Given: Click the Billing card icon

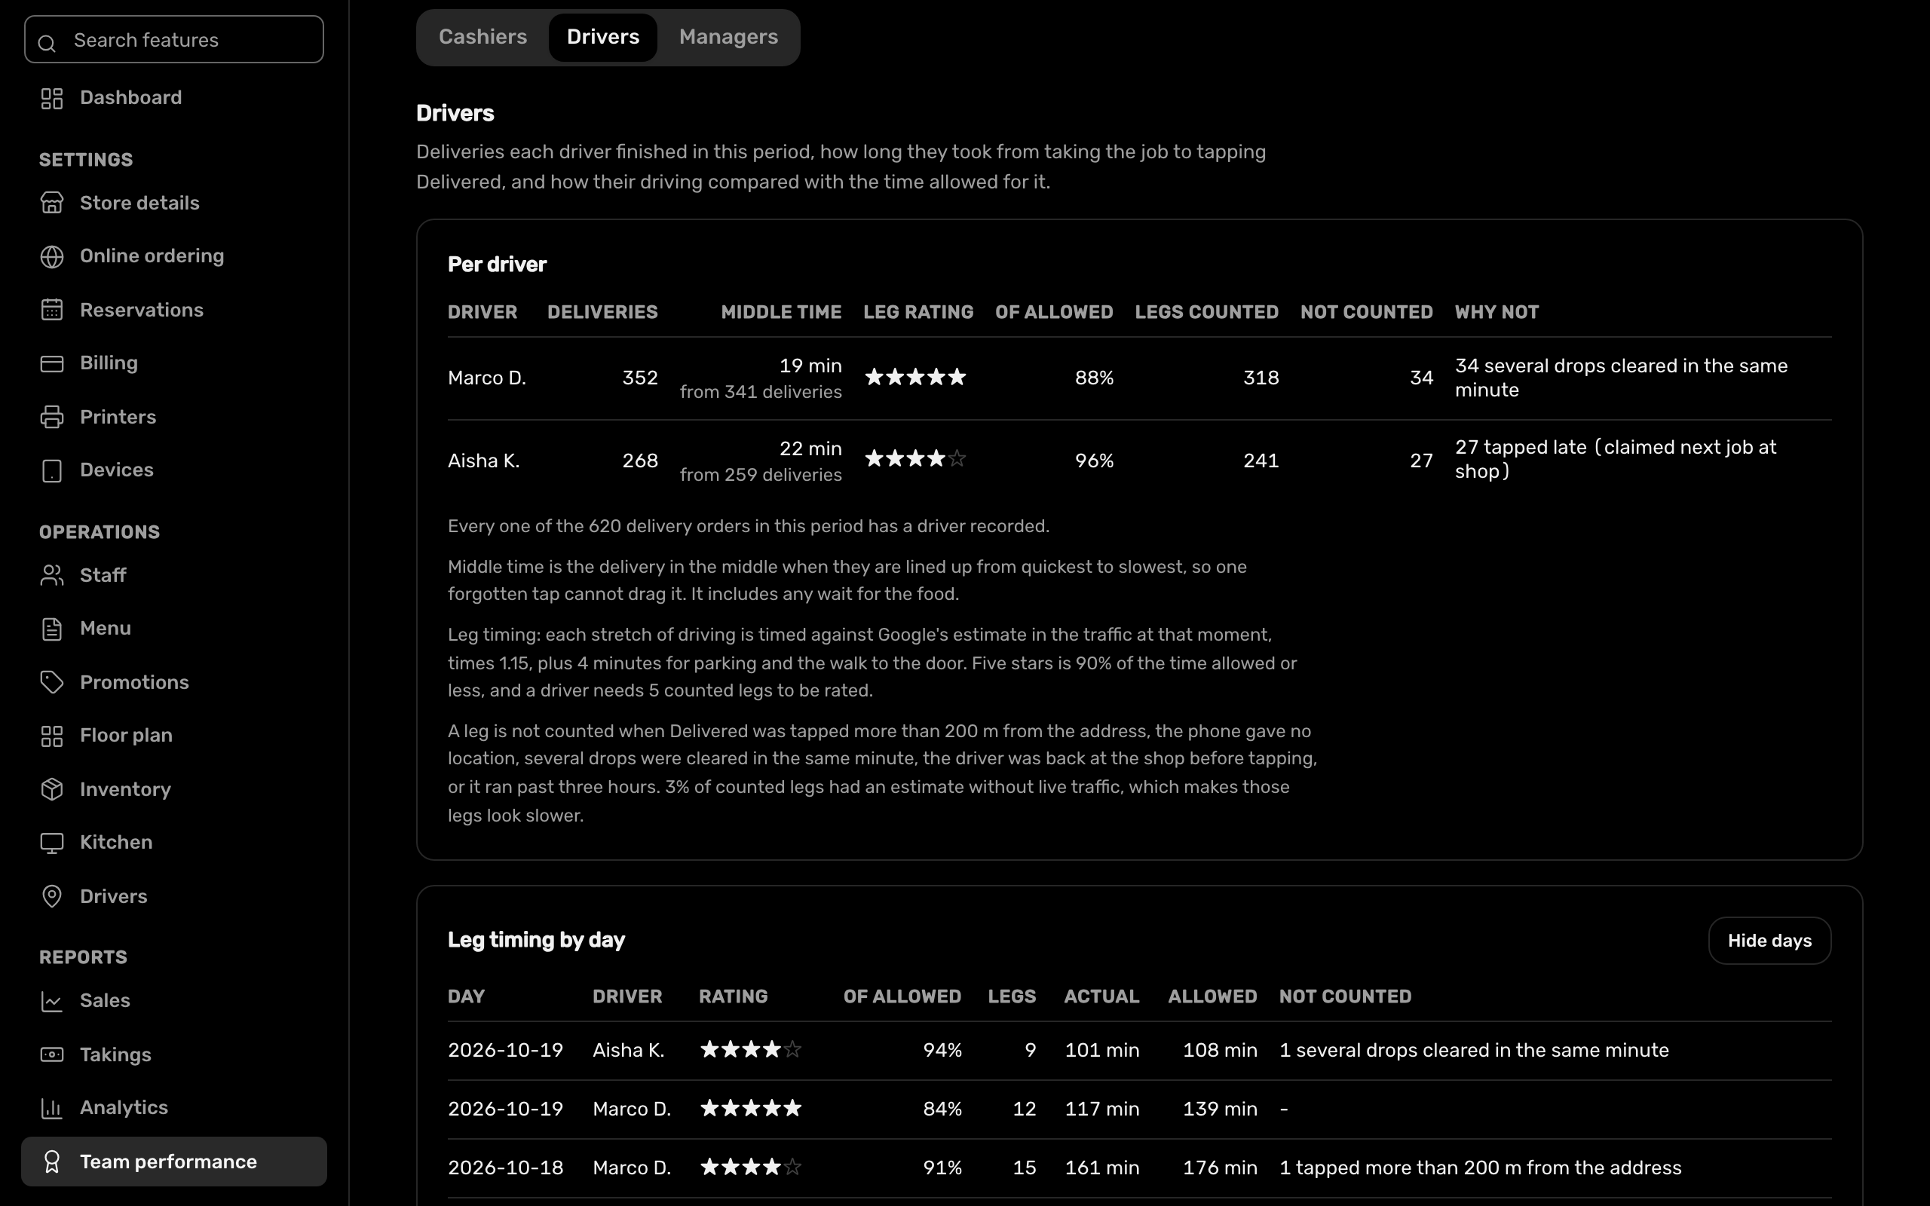Looking at the screenshot, I should [52, 364].
